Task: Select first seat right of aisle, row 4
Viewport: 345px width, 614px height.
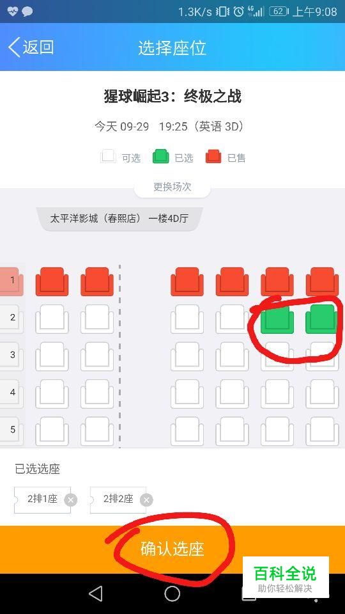Action: pyautogui.click(x=187, y=394)
